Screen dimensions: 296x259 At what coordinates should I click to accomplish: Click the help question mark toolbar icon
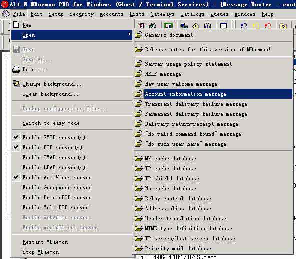click(x=283, y=26)
